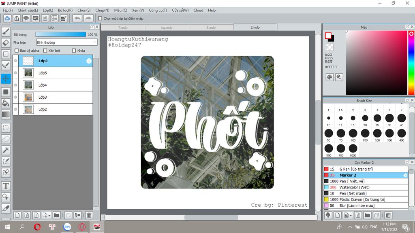Select the Gradient tool
Image resolution: width=415 pixels, height=233 pixels.
click(x=6, y=114)
